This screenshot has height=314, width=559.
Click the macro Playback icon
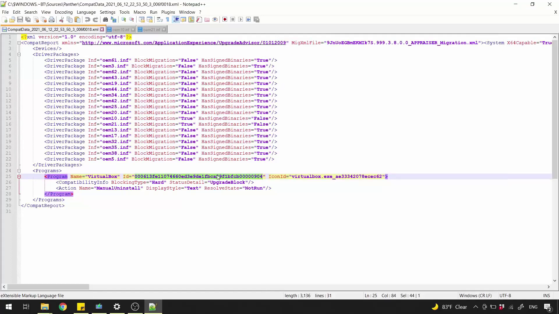coord(240,19)
